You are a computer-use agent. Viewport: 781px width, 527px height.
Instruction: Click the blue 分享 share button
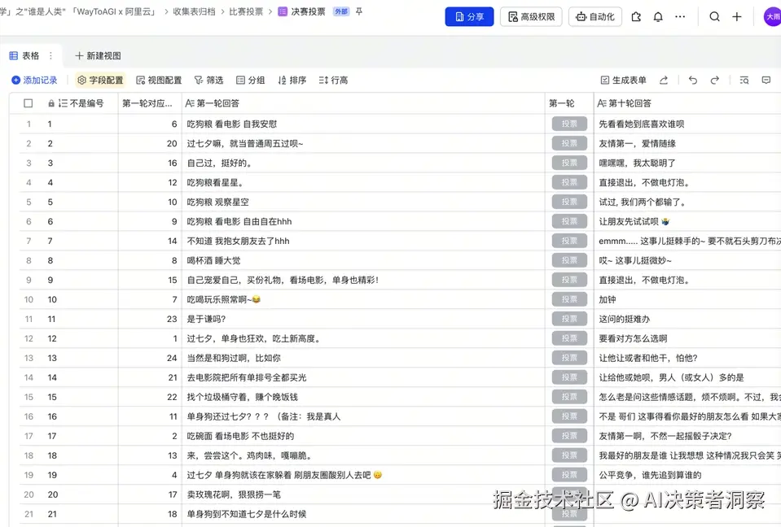(x=469, y=16)
